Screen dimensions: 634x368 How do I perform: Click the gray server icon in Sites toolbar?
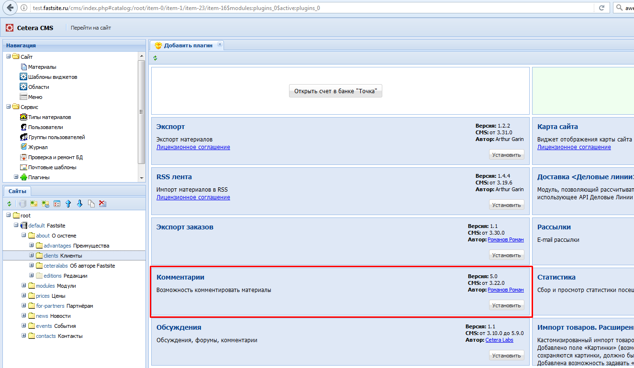coord(22,204)
